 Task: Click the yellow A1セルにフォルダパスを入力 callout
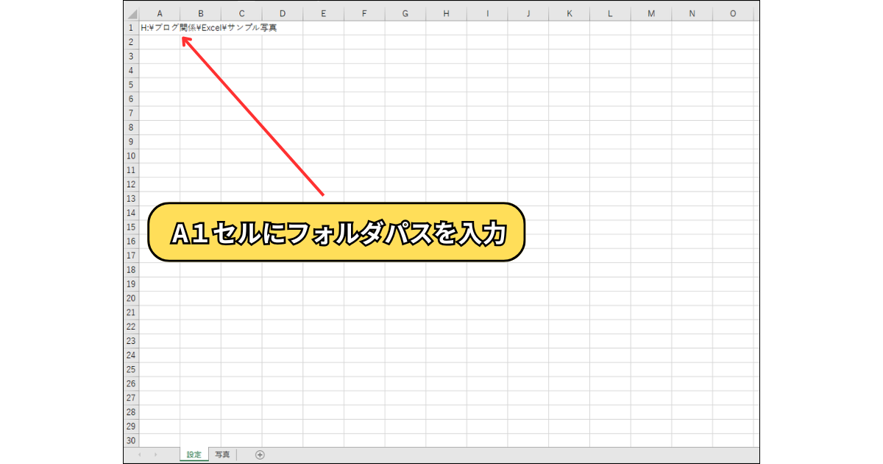337,233
